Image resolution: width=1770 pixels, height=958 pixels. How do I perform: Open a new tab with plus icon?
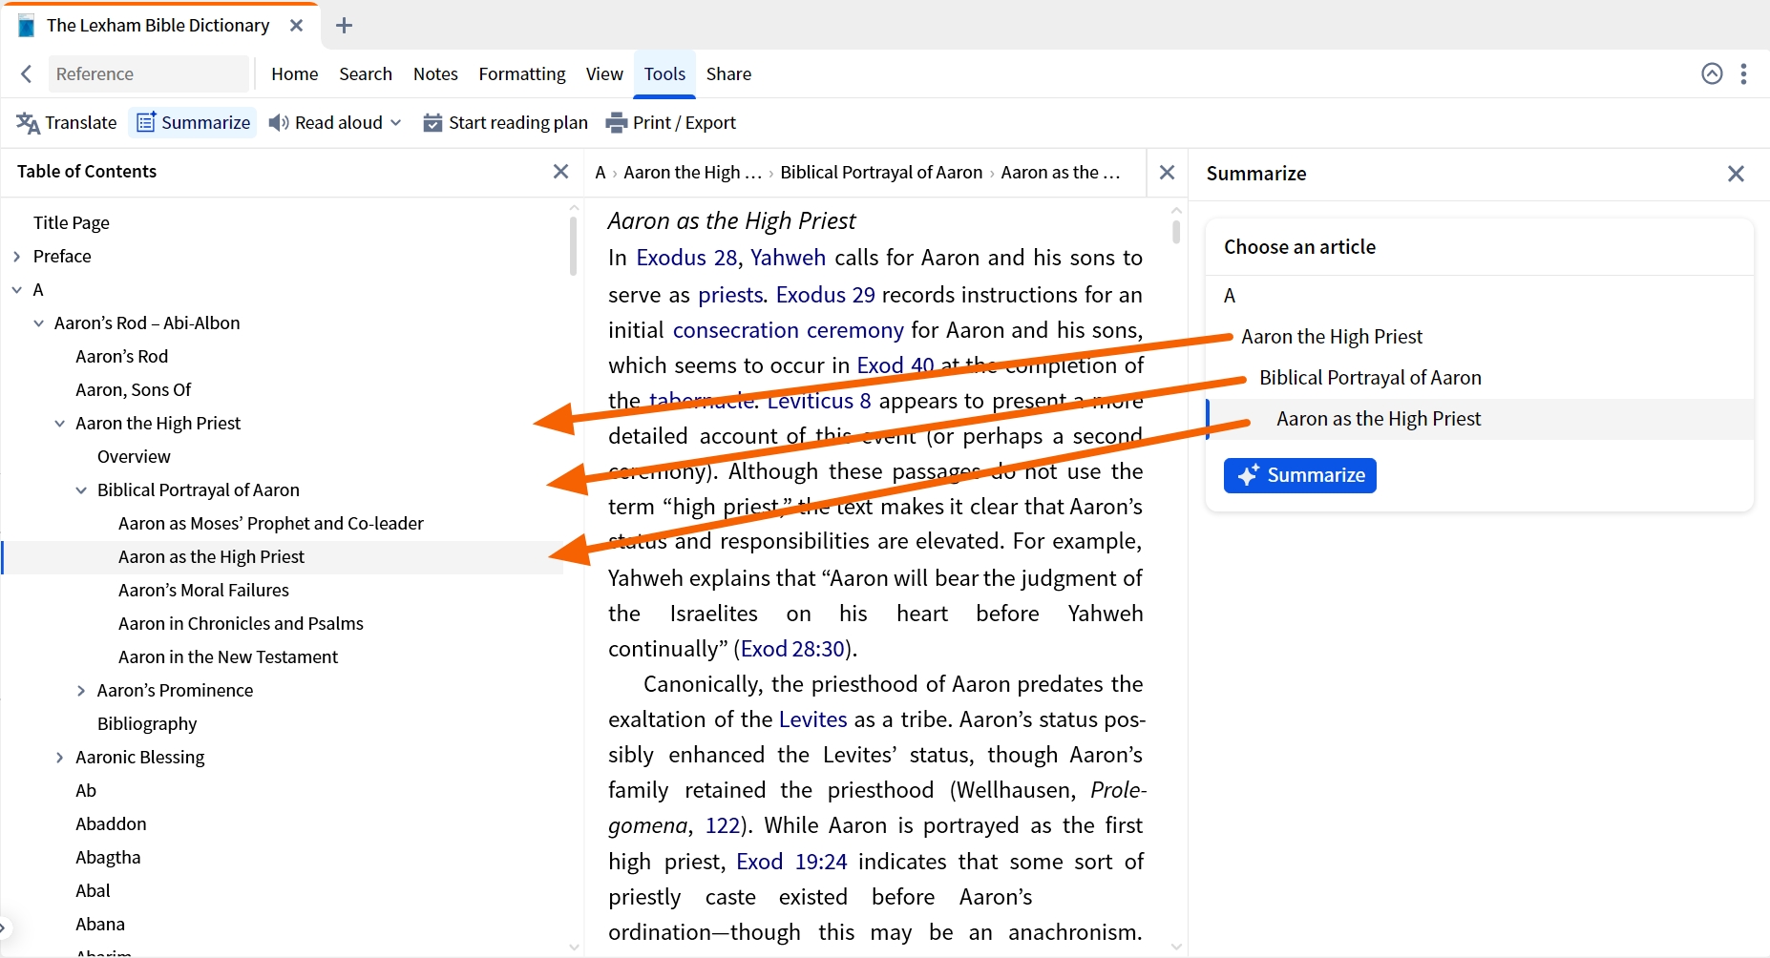[x=345, y=26]
